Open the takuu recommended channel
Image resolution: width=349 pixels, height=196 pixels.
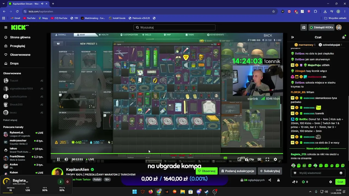click(x=23, y=150)
